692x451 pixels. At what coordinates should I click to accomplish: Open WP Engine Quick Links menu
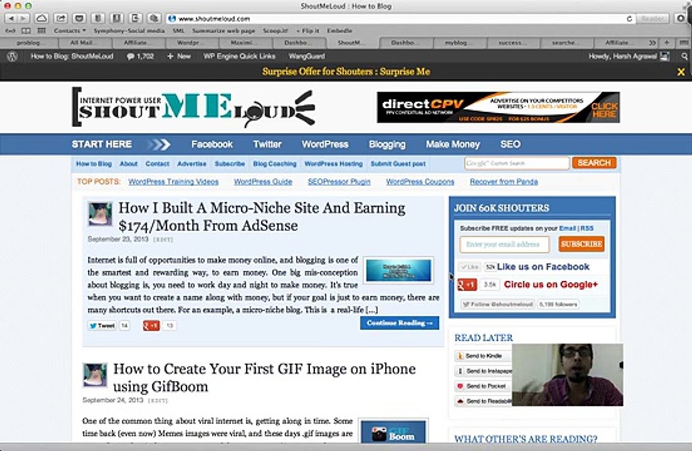click(x=239, y=56)
